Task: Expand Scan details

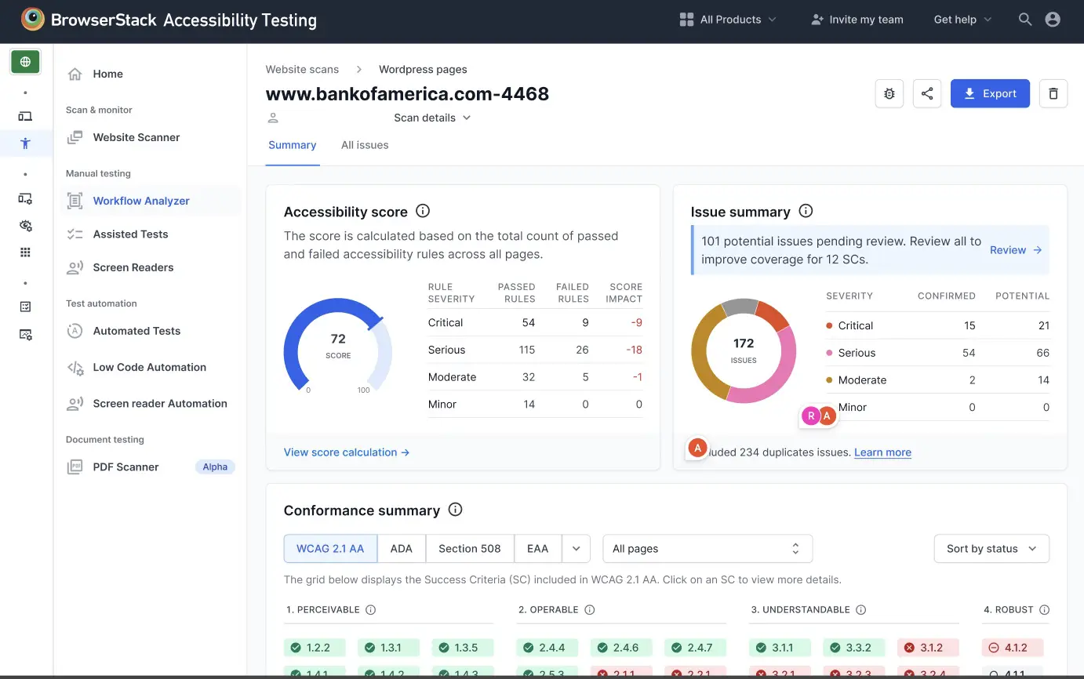Action: (432, 118)
